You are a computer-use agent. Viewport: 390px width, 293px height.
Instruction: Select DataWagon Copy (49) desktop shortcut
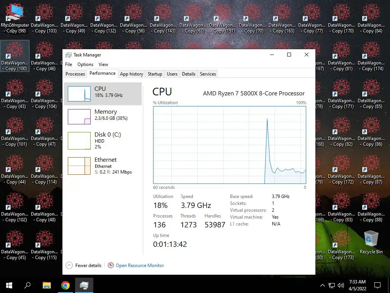[x=74, y=18]
